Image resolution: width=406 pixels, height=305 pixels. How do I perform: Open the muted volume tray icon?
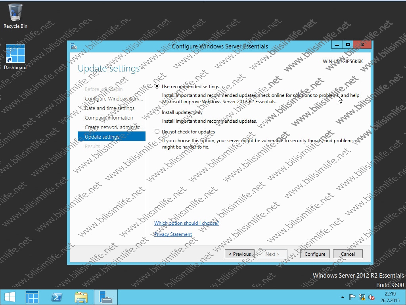372,297
